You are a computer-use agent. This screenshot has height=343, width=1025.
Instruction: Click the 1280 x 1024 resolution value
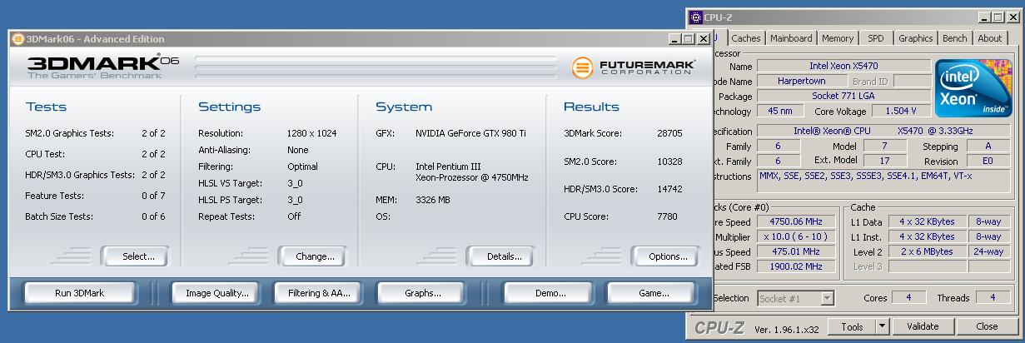[311, 133]
